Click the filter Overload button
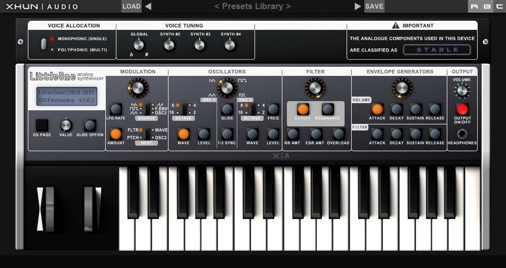The width and height of the screenshot is (506, 268). pyautogui.click(x=339, y=133)
